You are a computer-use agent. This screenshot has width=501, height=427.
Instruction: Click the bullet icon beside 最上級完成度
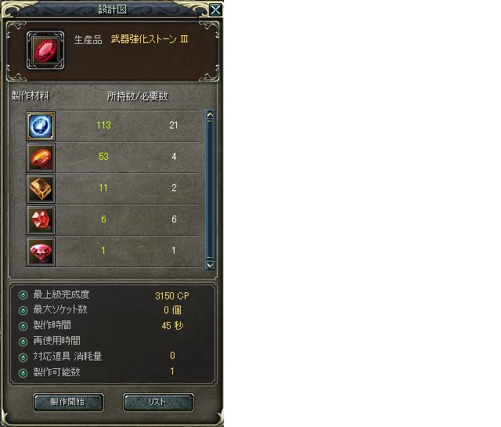23,295
